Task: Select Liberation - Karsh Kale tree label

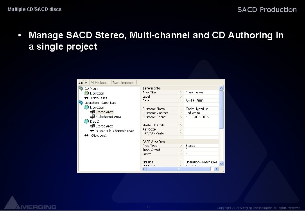Action: click(x=100, y=103)
